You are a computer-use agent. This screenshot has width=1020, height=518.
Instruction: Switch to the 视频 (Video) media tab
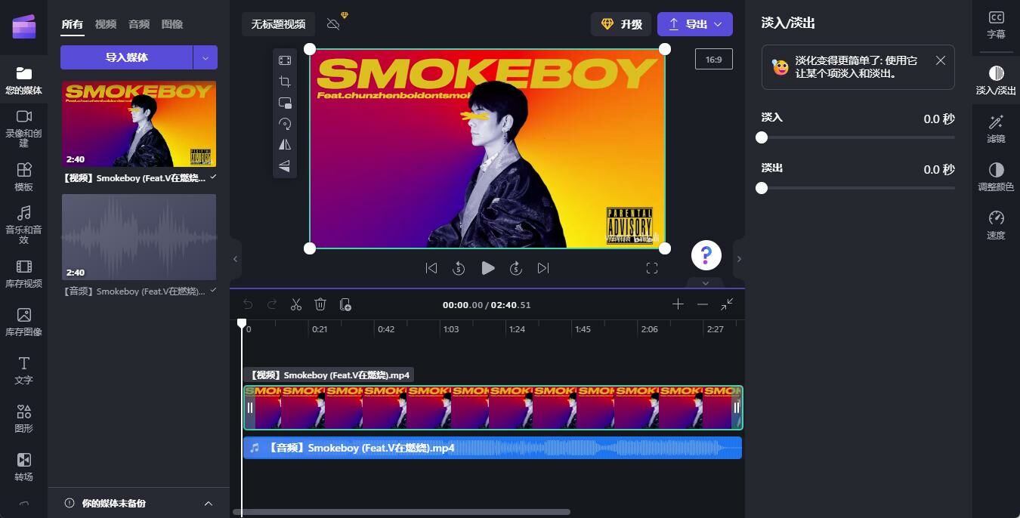coord(106,24)
